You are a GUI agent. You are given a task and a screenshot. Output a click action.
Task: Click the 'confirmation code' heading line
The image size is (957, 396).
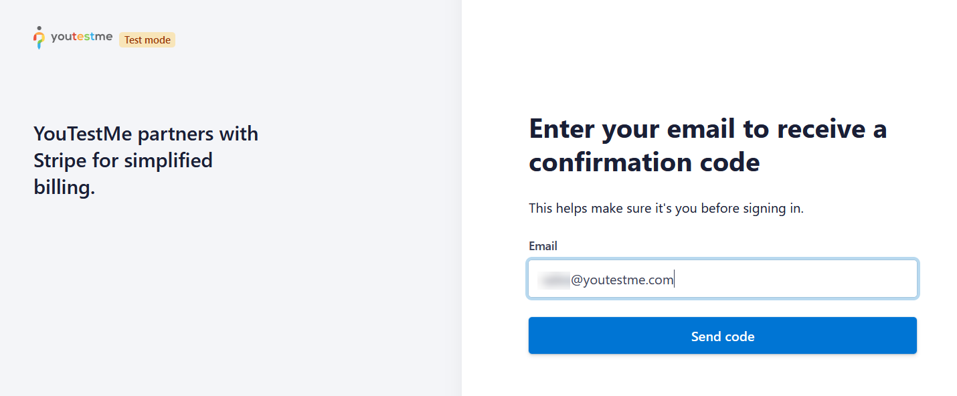pyautogui.click(x=644, y=163)
